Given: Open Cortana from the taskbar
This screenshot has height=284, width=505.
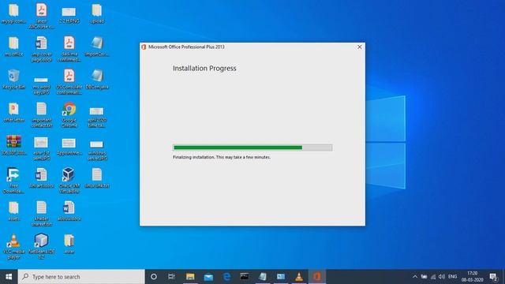Looking at the screenshot, I should pos(154,277).
